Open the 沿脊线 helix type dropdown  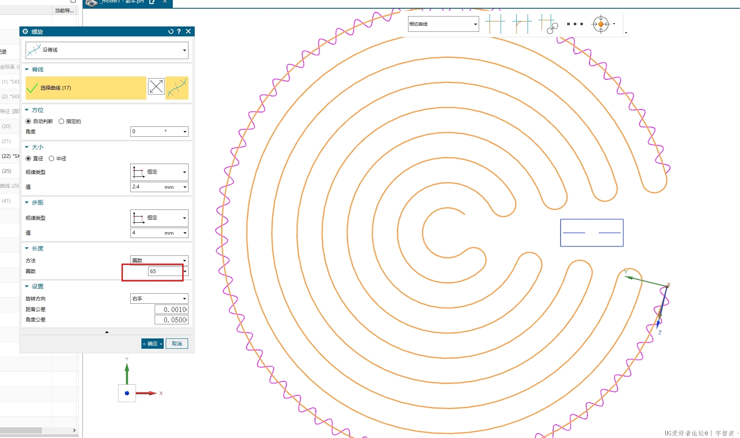click(184, 50)
